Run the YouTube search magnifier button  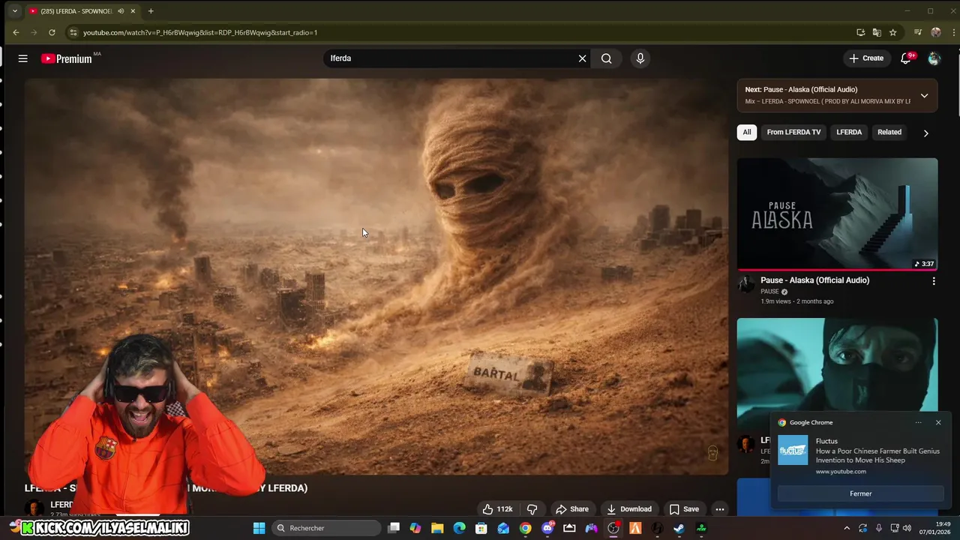(606, 58)
